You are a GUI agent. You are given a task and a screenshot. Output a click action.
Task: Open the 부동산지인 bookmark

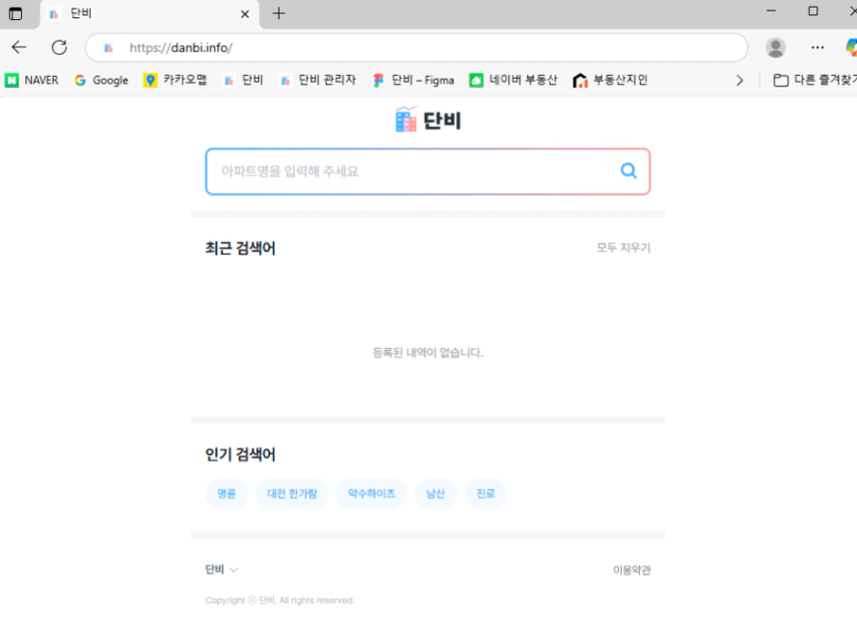tap(610, 80)
